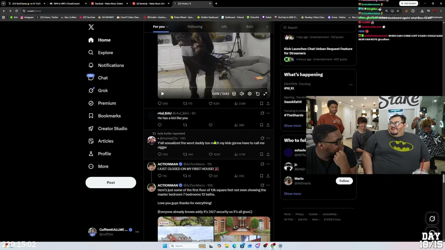Open more options for #NI_KI trend
The height and width of the screenshot is (250, 445).
pyautogui.click(x=350, y=85)
